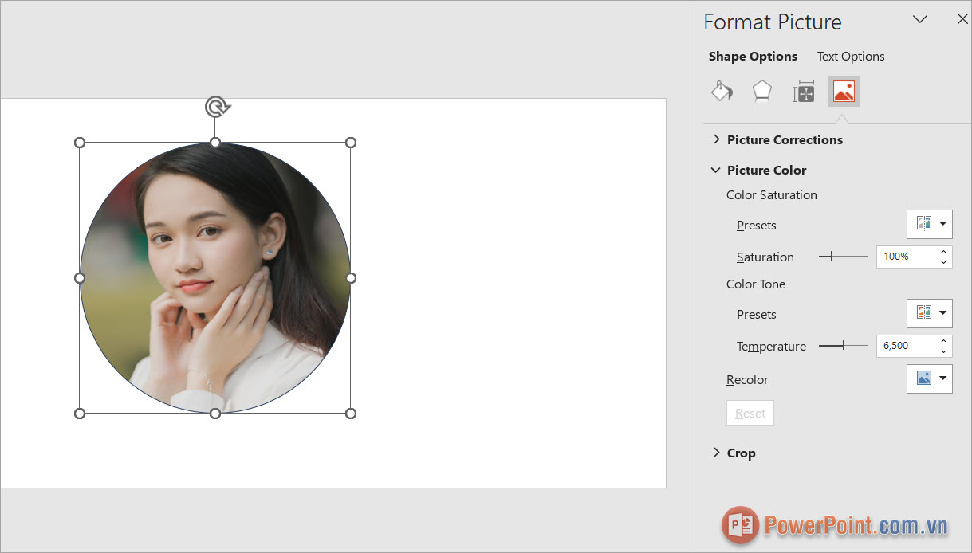The image size is (972, 553).
Task: Switch to the Shape Options tab
Action: 753,57
